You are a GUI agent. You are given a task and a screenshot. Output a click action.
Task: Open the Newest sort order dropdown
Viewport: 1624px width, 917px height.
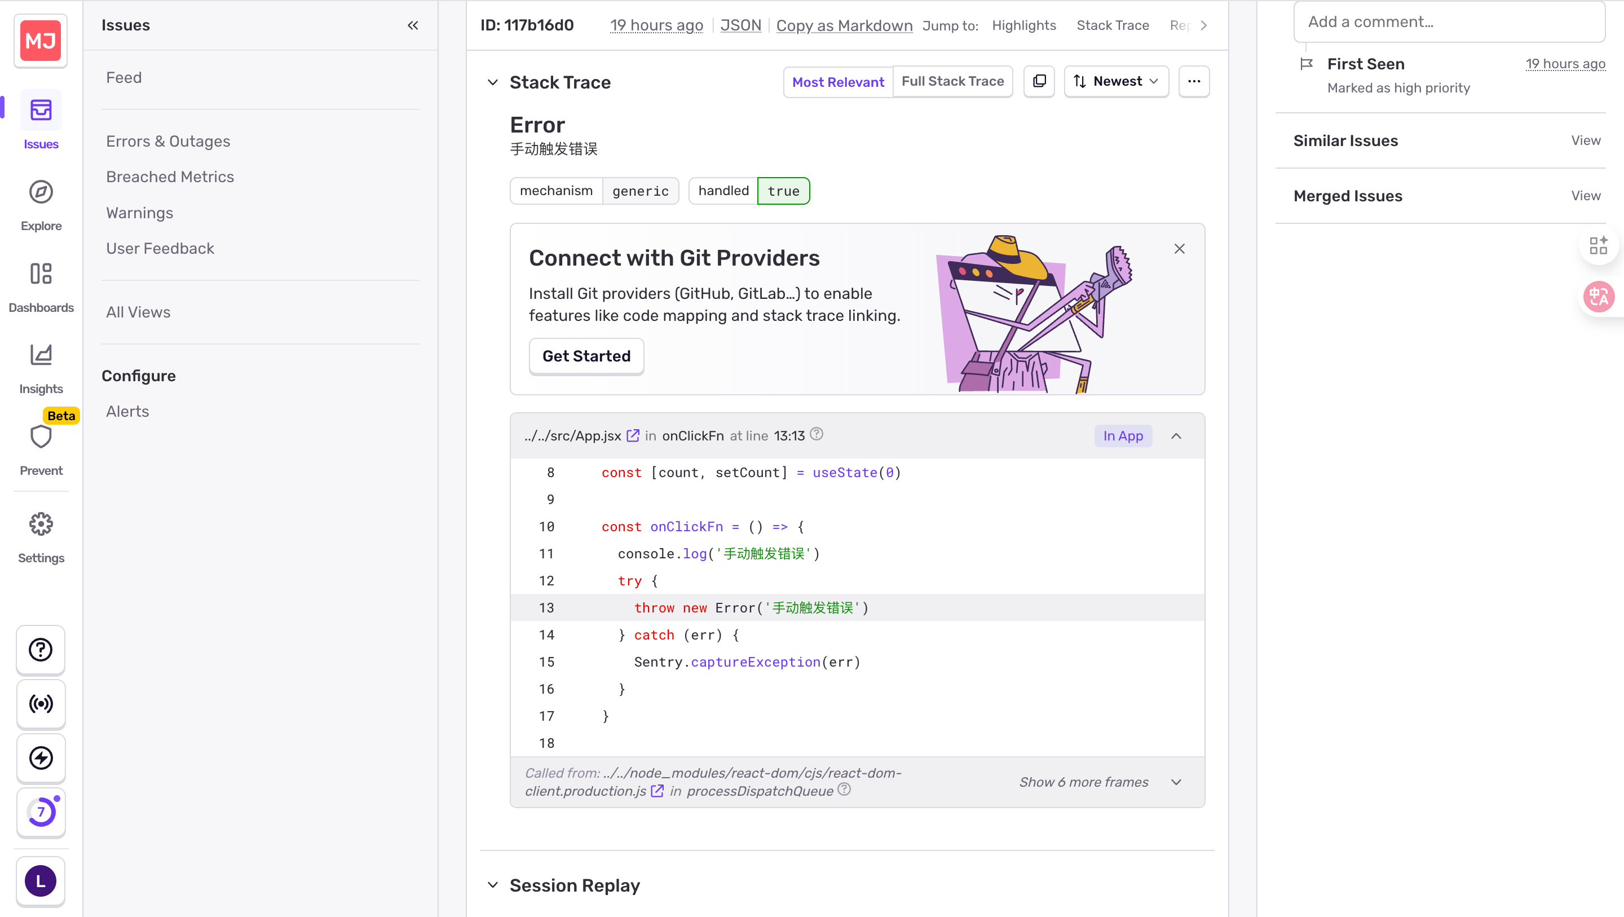[x=1116, y=81]
